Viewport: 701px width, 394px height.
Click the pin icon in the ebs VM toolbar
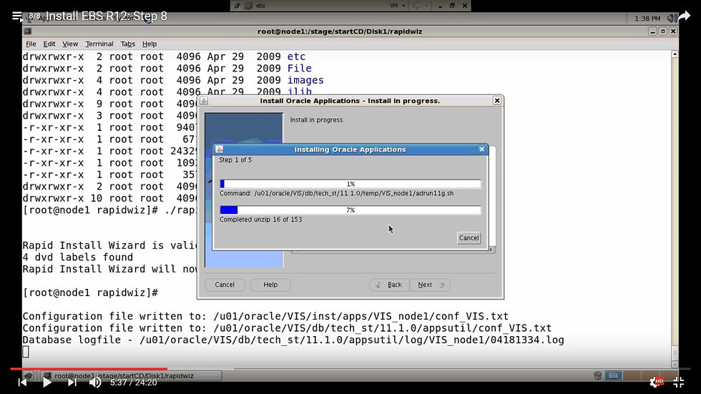pyautogui.click(x=237, y=5)
